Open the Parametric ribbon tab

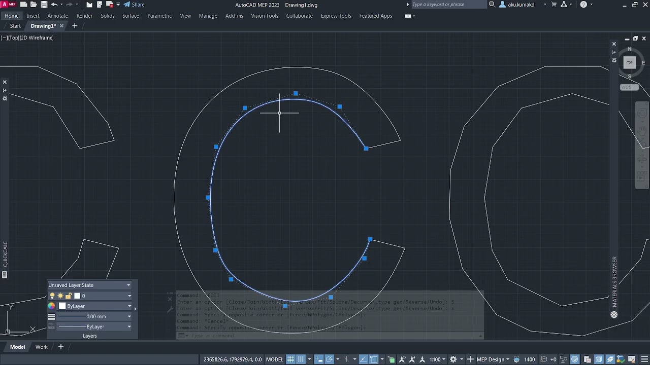tap(159, 16)
